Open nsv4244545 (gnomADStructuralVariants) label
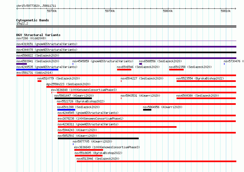The height and width of the screenshot is (172, 244). point(88,113)
